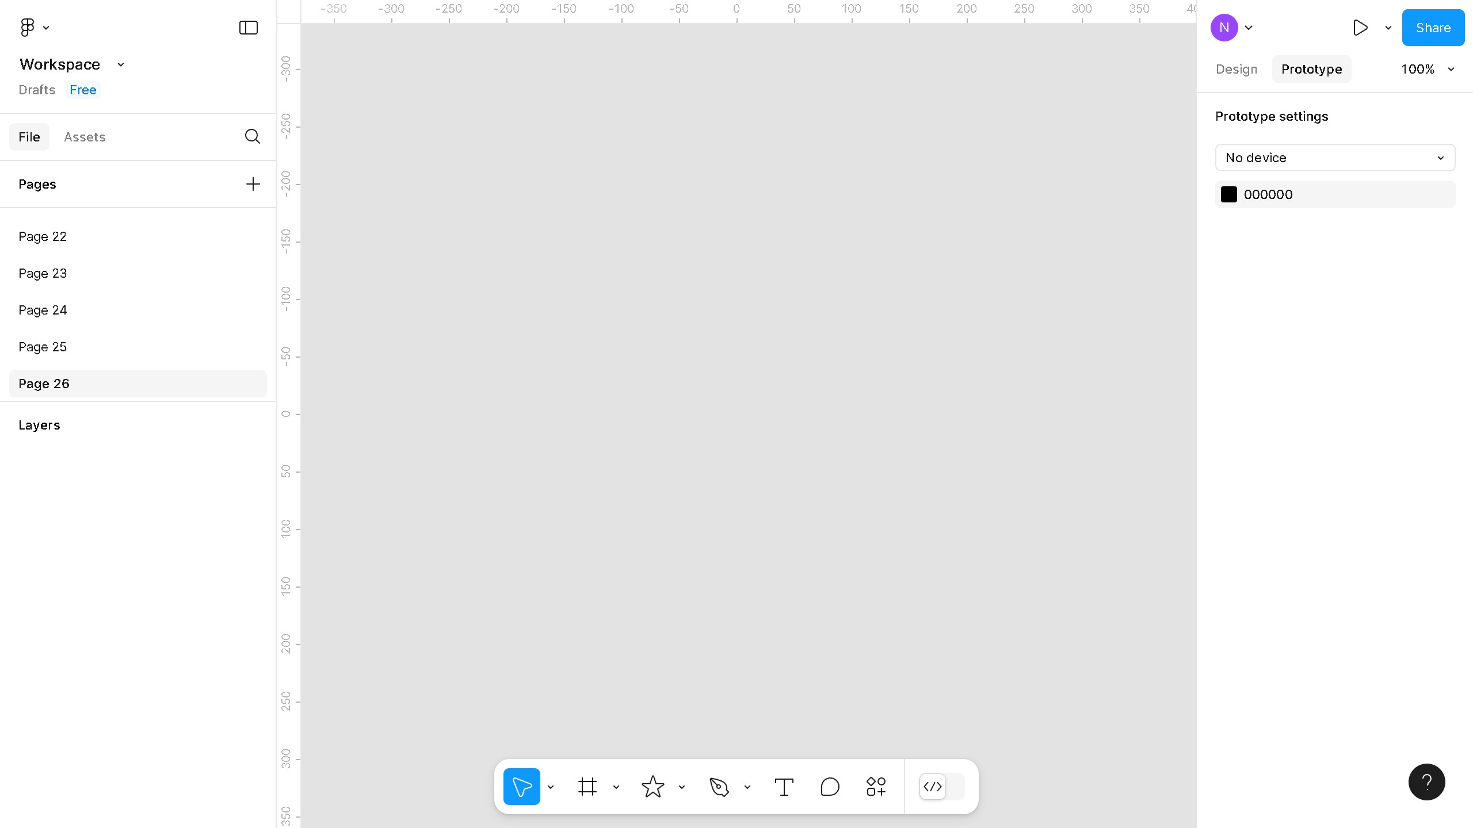This screenshot has height=828, width=1473.
Task: Click the Share button
Action: pos(1432,27)
